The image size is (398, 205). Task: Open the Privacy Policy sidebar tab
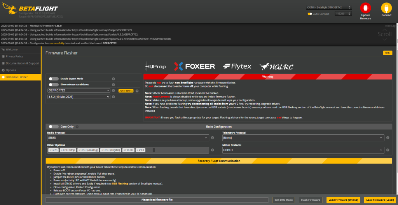tap(20, 56)
